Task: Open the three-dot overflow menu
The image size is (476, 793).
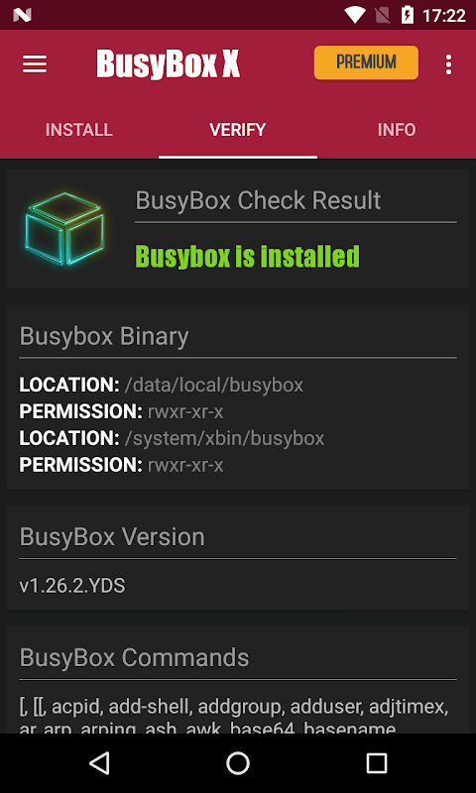Action: click(x=448, y=64)
